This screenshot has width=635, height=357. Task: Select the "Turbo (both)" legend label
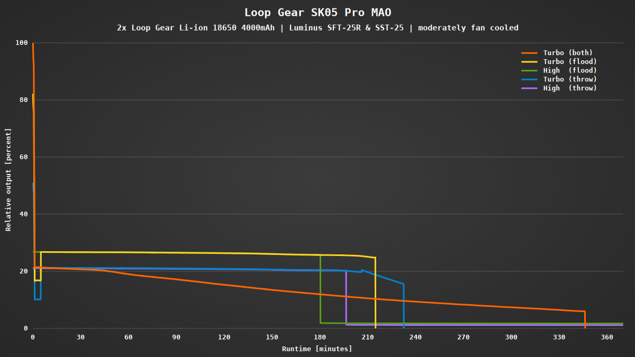coord(568,52)
